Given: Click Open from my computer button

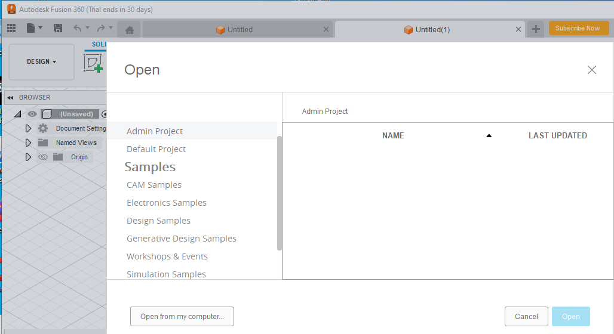Looking at the screenshot, I should tap(182, 316).
